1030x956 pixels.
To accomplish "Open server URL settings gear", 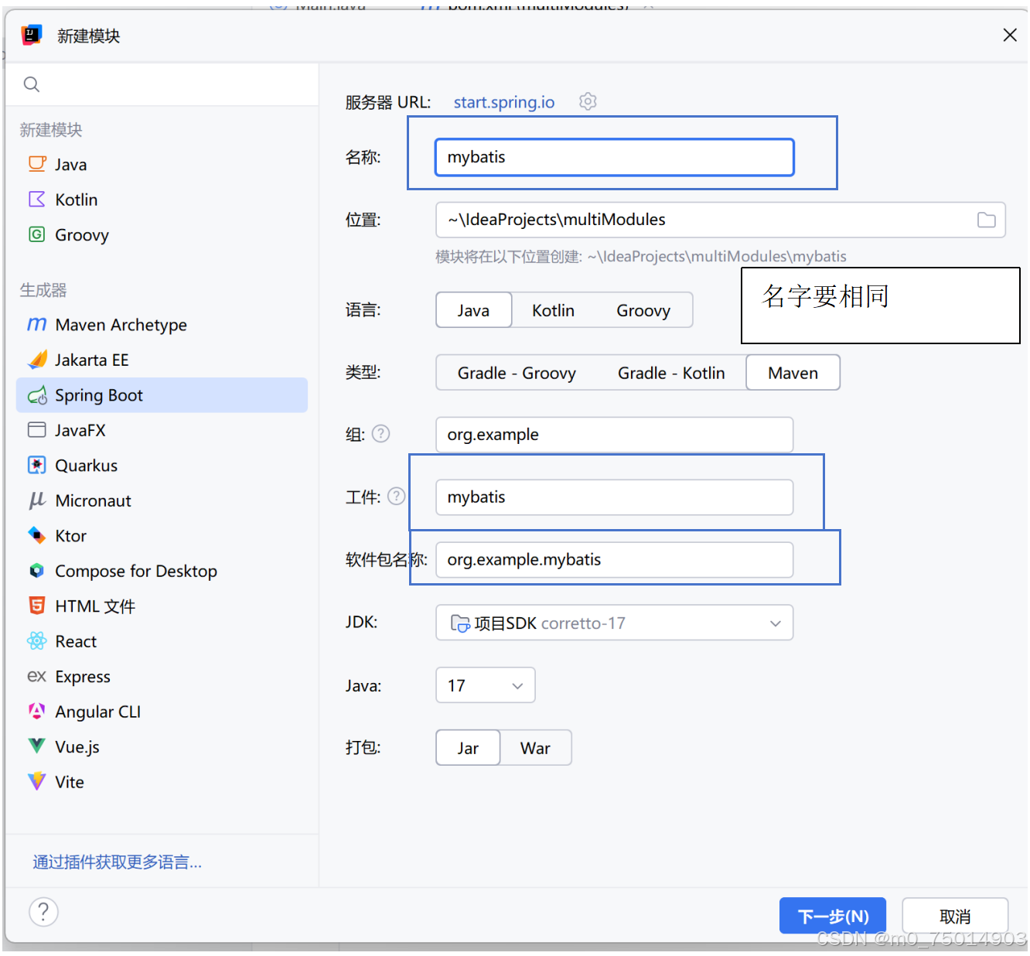I will 588,101.
